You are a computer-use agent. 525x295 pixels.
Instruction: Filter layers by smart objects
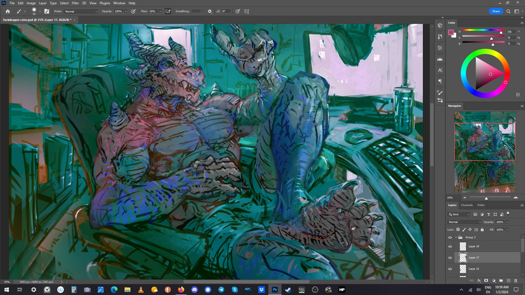pos(502,214)
